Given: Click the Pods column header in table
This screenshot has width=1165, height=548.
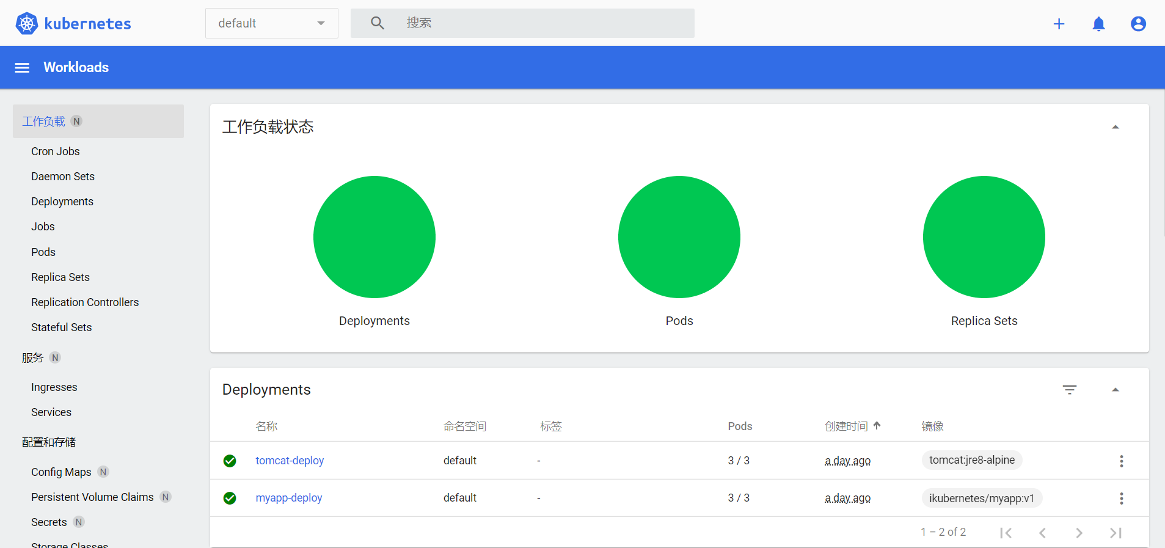Looking at the screenshot, I should tap(740, 426).
